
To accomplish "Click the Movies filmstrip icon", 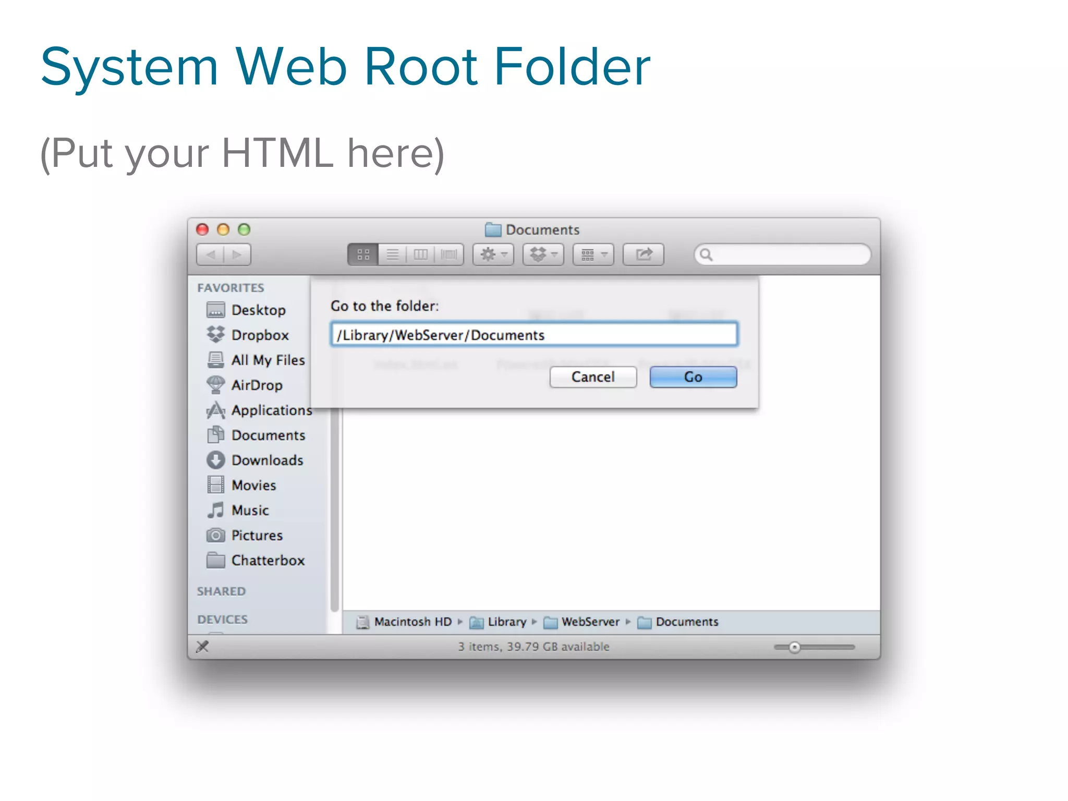I will [215, 484].
